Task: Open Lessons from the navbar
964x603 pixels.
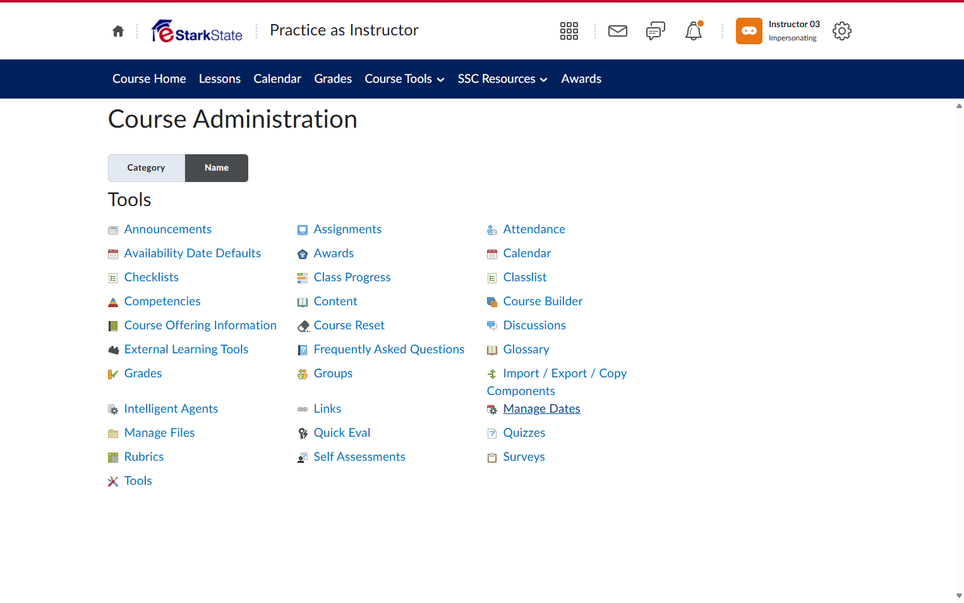Action: (220, 79)
